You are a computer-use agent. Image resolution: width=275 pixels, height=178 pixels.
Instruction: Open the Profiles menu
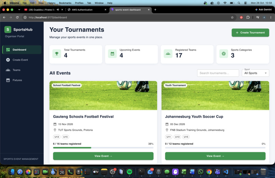[x=79, y=3]
